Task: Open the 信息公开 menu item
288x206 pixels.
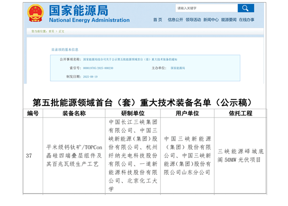Action: pos(175,20)
